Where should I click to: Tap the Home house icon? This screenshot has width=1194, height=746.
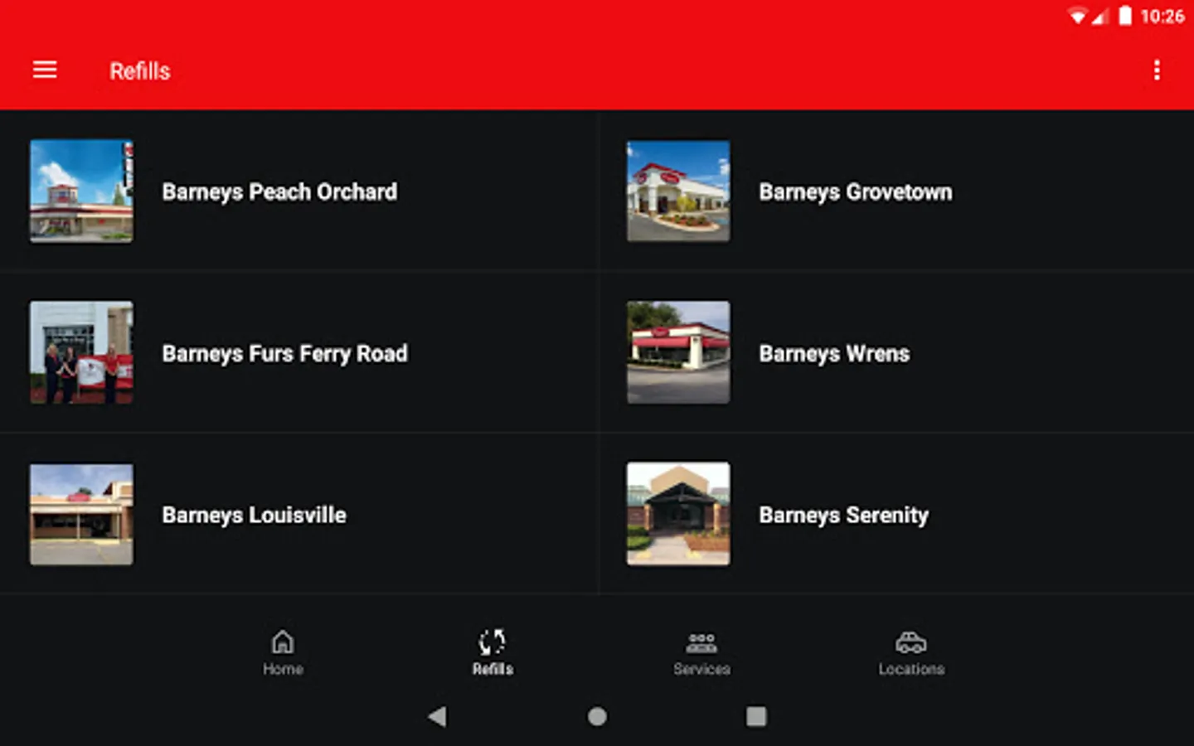(283, 642)
